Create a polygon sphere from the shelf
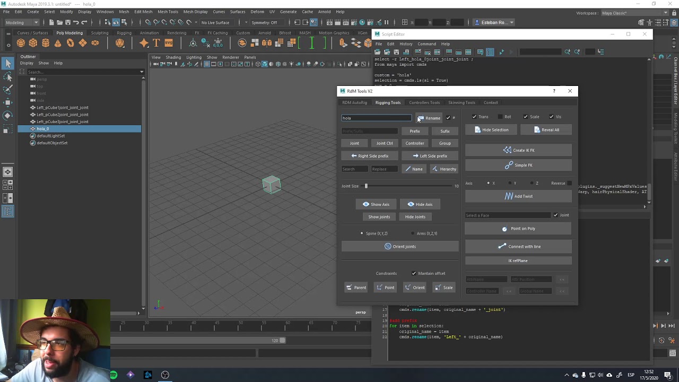This screenshot has height=382, width=679. (x=21, y=44)
